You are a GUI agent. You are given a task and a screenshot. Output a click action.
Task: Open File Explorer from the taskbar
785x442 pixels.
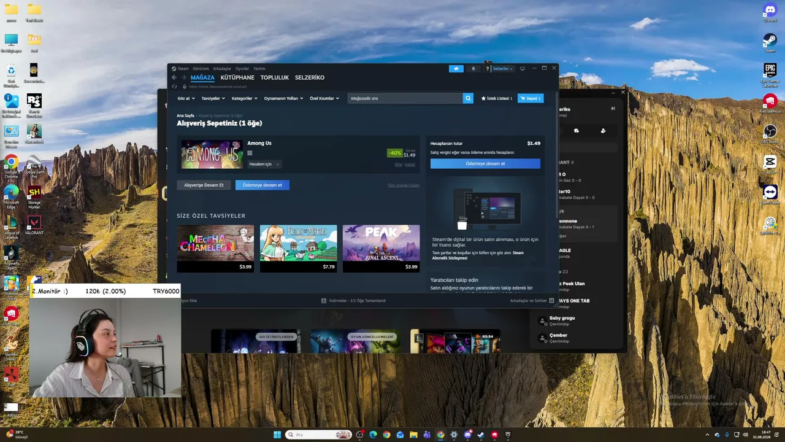coord(413,435)
